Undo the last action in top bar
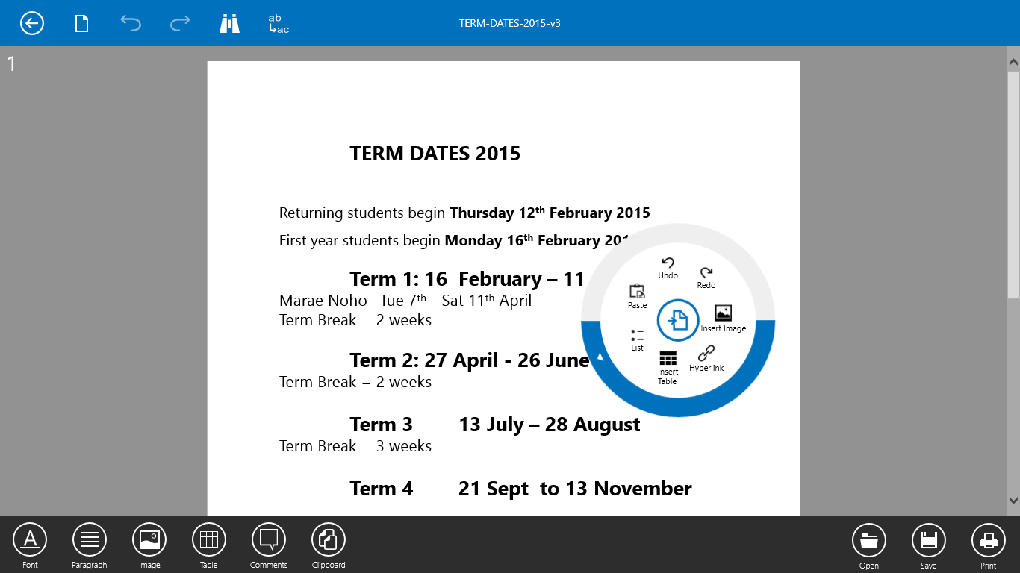The width and height of the screenshot is (1020, 573). [x=131, y=23]
